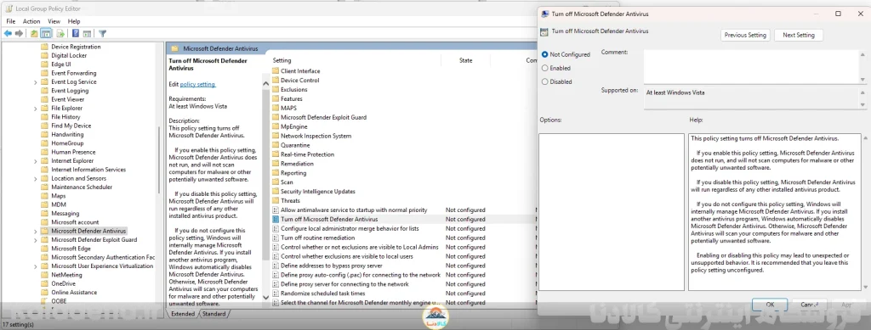The height and width of the screenshot is (330, 871).
Task: Click icon beside Randomize scheduled task times
Action: (x=275, y=294)
